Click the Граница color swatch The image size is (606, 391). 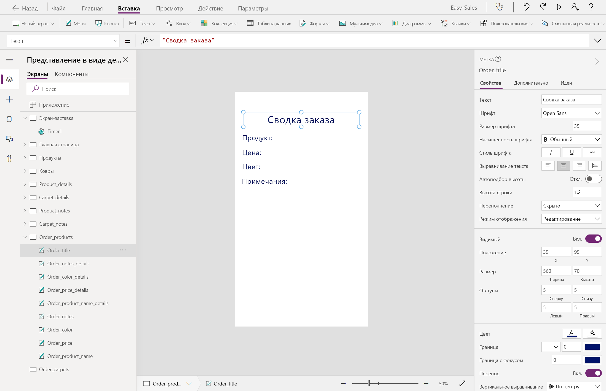click(x=592, y=347)
